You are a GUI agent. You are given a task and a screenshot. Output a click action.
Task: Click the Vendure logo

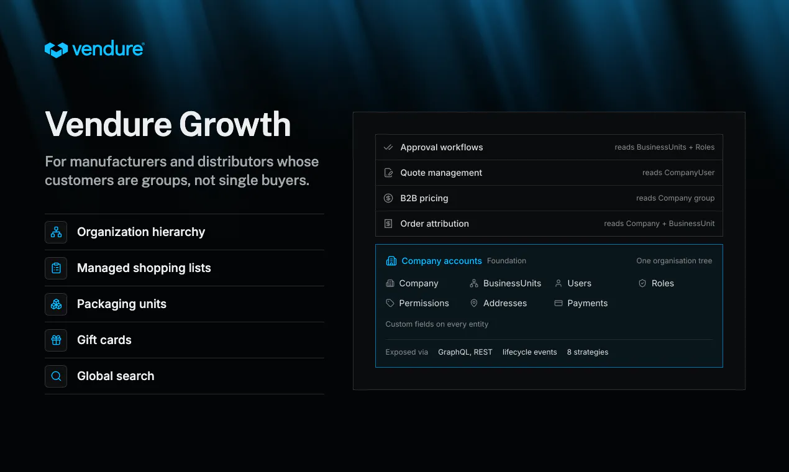click(x=94, y=50)
